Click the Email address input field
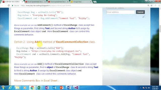This screenshot has height=90, width=161. coord(120,12)
